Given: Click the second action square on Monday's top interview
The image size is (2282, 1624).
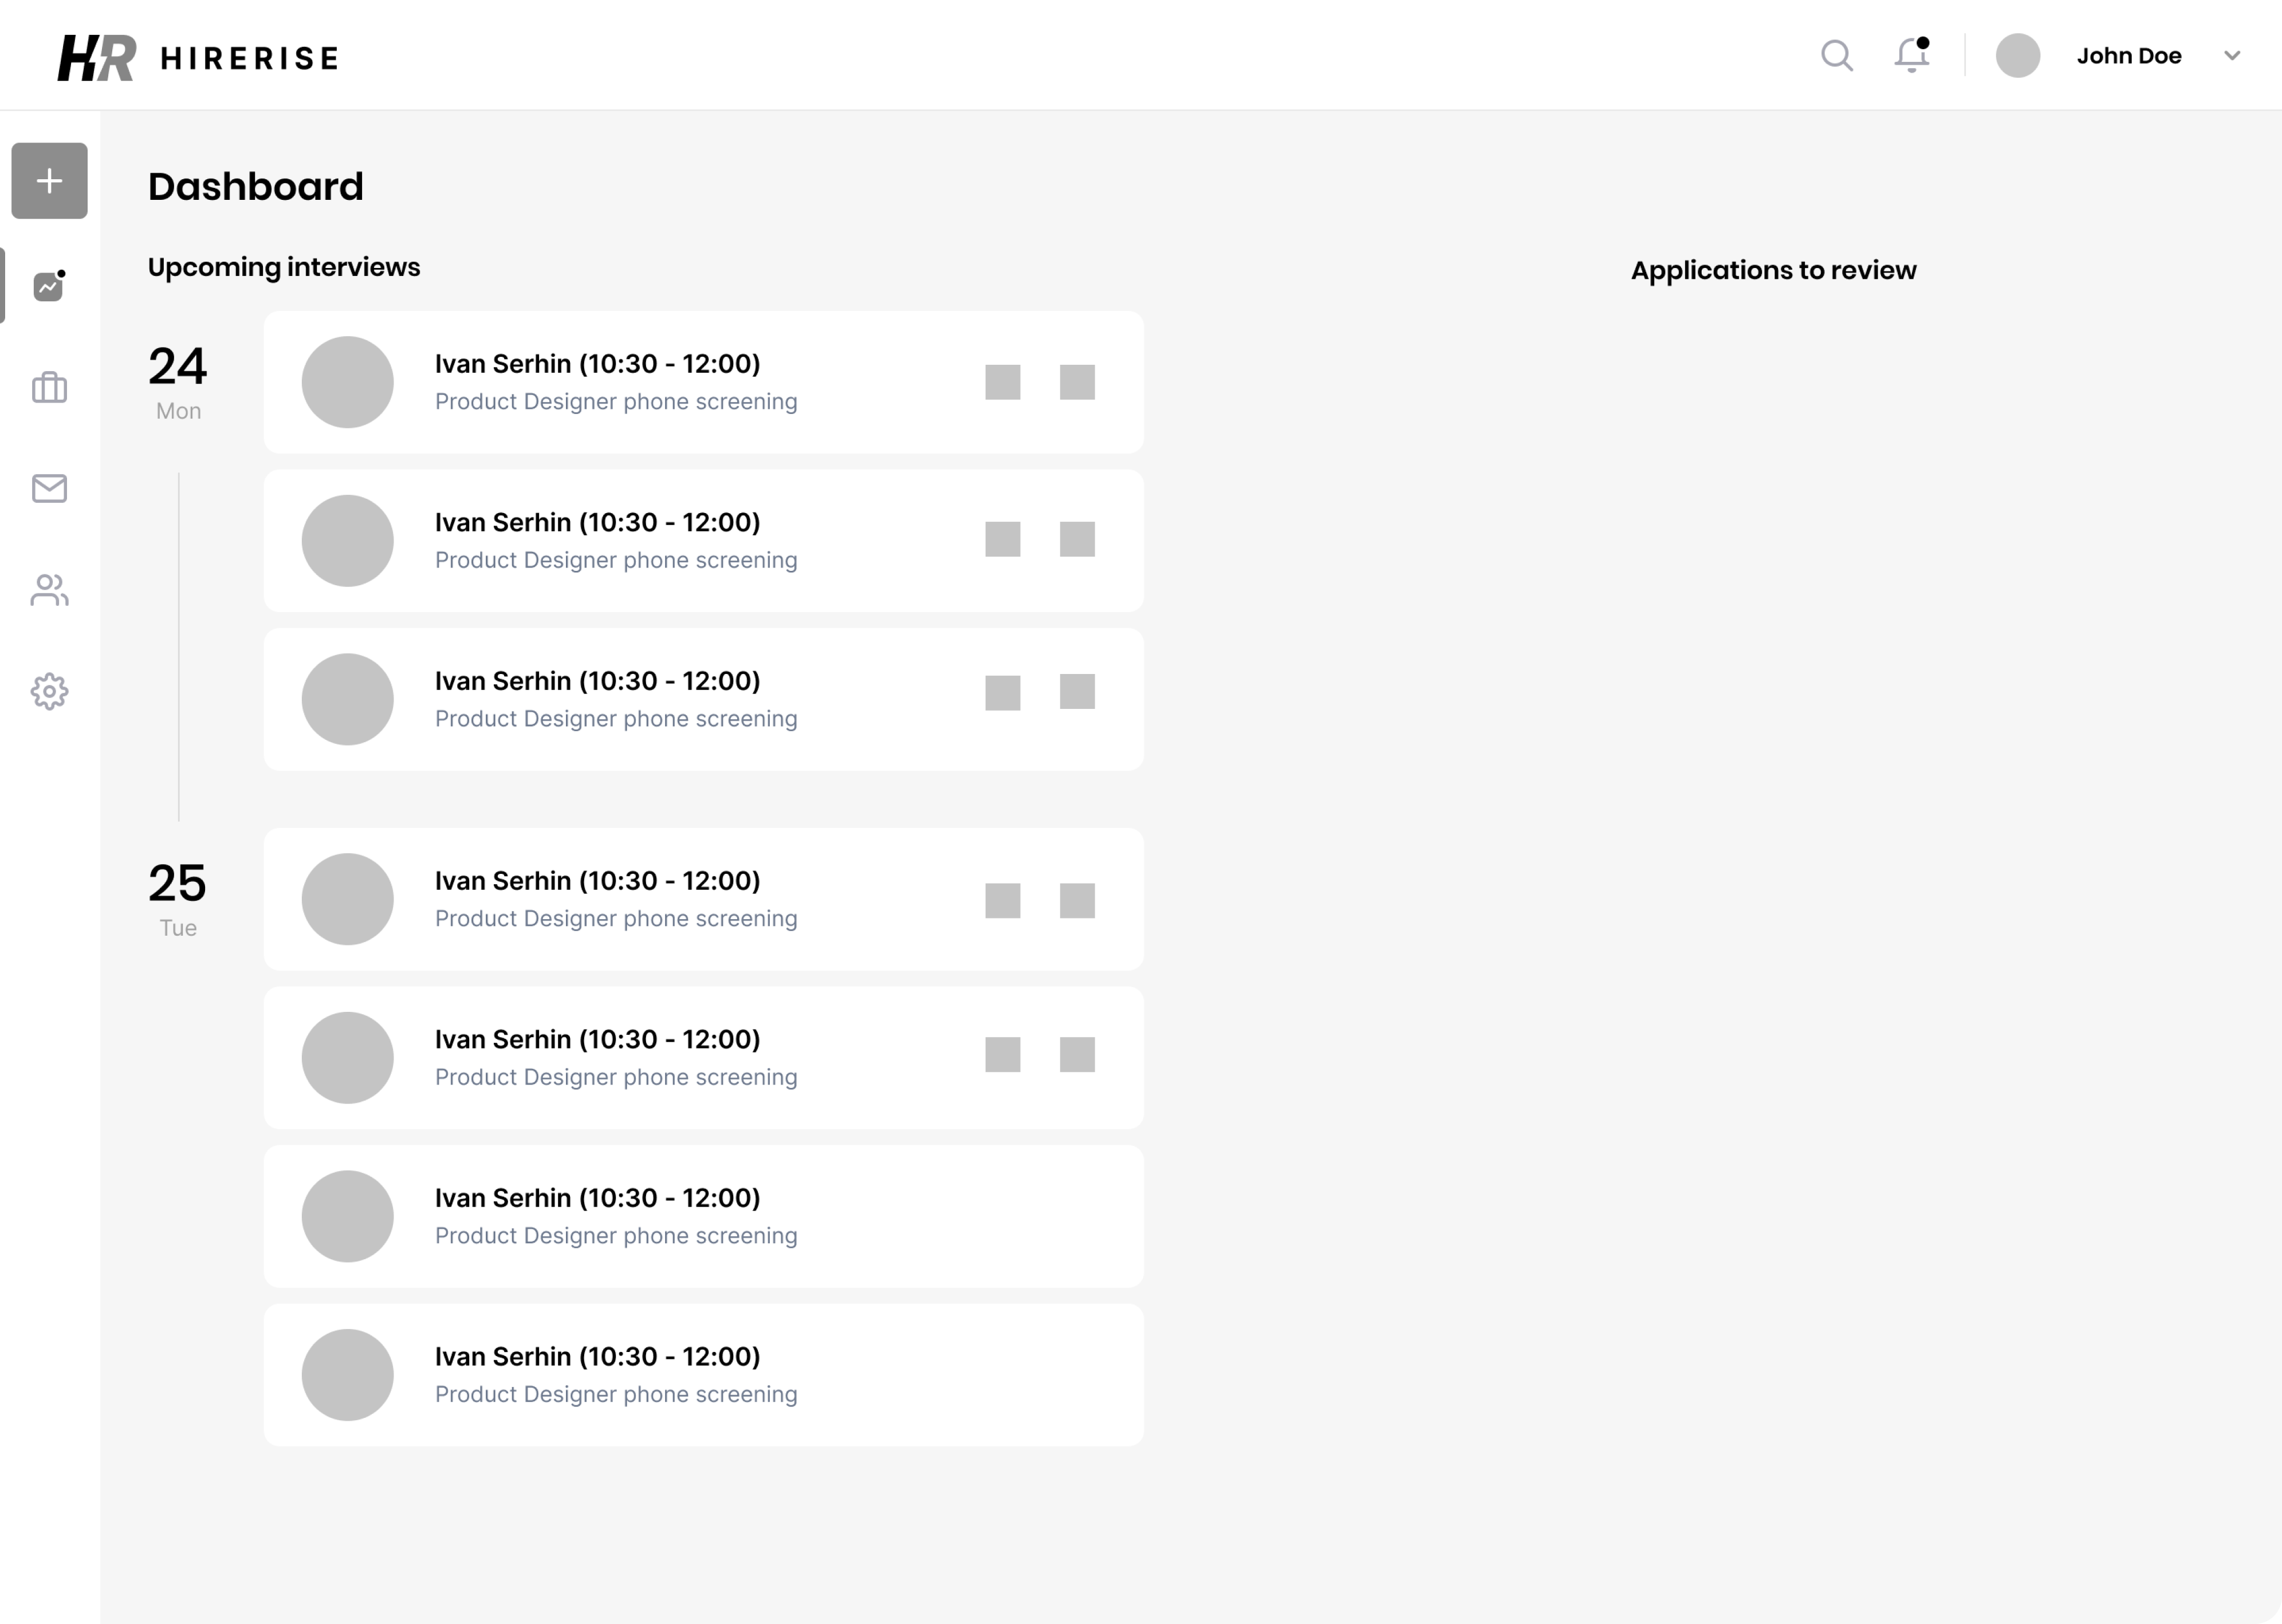Looking at the screenshot, I should pyautogui.click(x=1077, y=381).
